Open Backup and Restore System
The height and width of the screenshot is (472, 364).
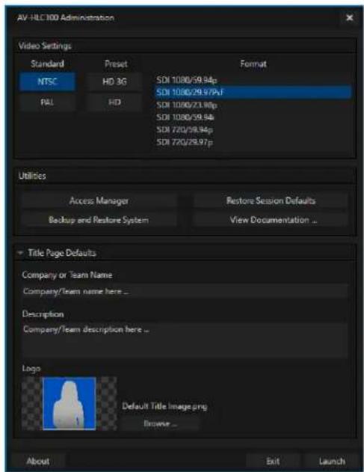(x=99, y=220)
